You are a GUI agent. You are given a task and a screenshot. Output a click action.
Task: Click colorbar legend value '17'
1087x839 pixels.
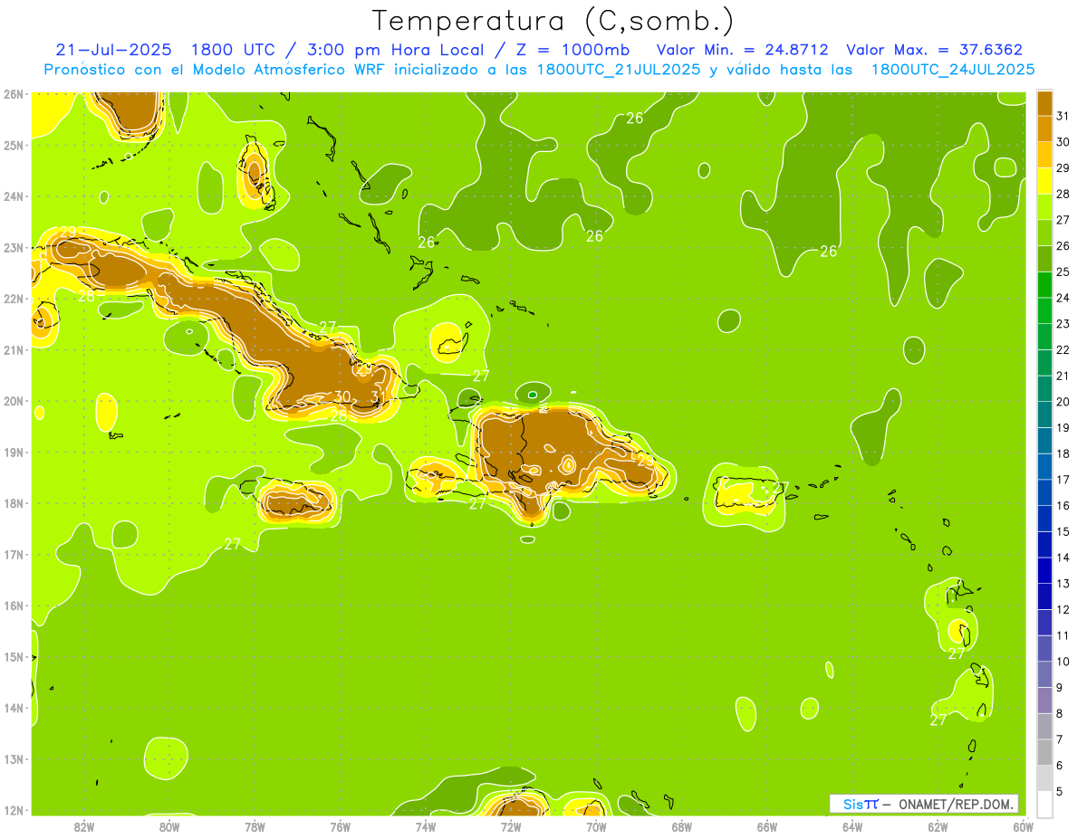pyautogui.click(x=1063, y=480)
